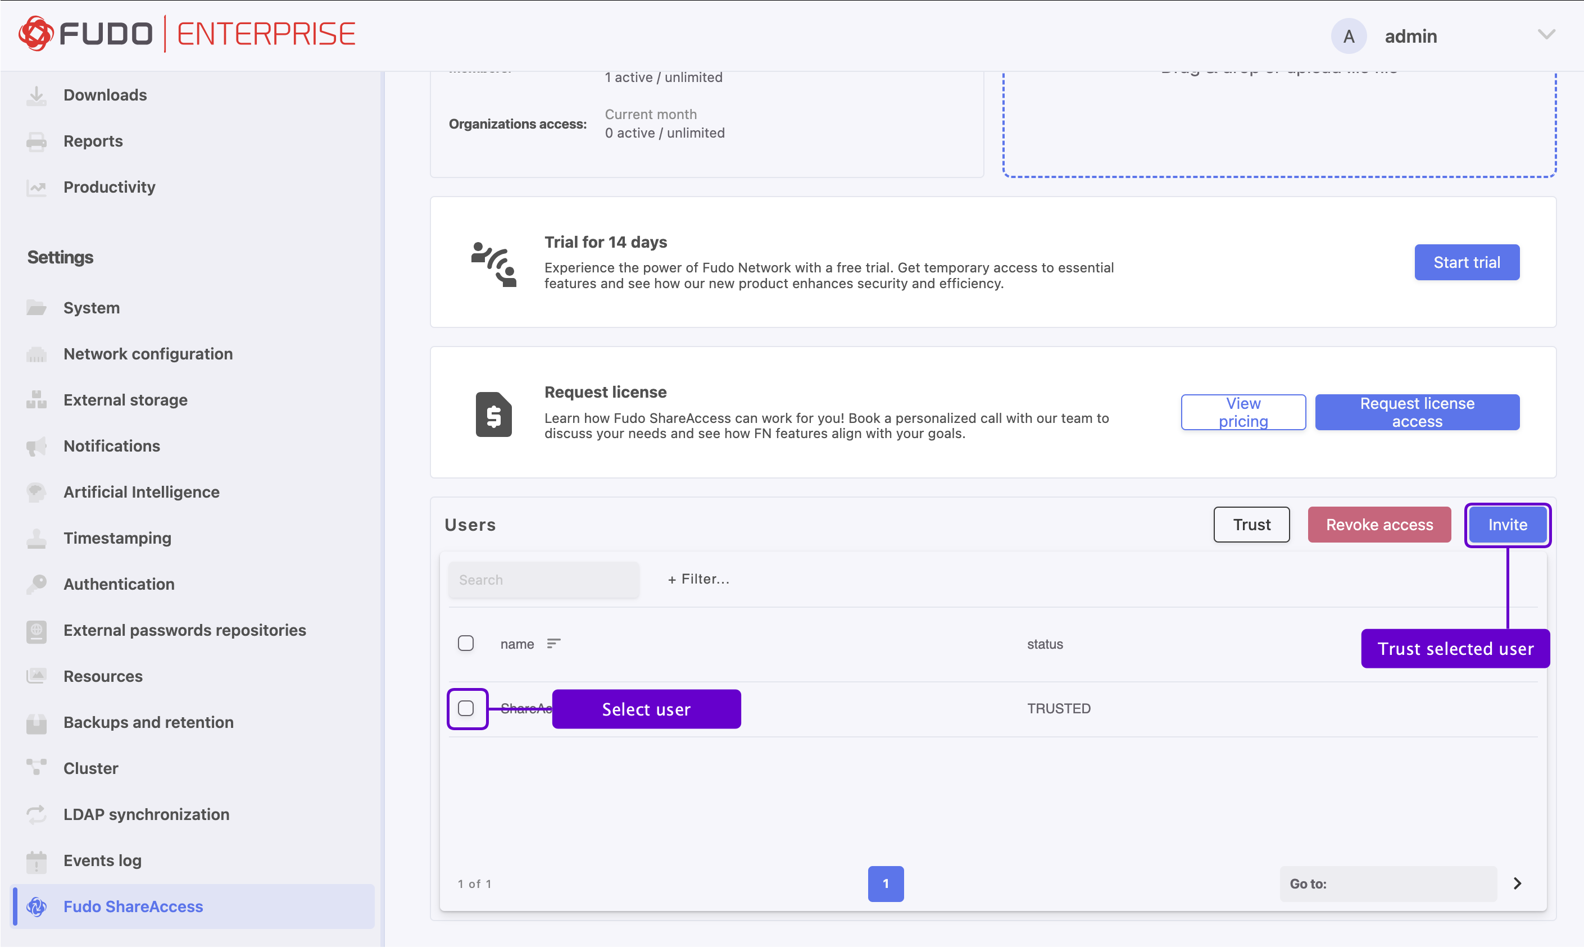The width and height of the screenshot is (1584, 952).
Task: Click the Start trial button
Action: (1467, 262)
